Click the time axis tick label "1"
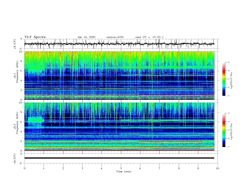The width and height of the screenshot is (245, 189). click(44, 168)
